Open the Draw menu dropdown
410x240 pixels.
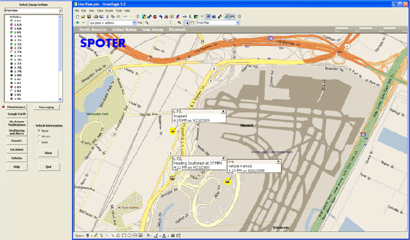coord(80,235)
